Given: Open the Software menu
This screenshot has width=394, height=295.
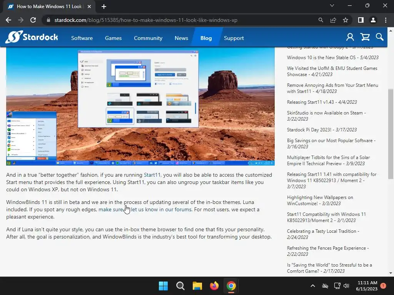Looking at the screenshot, I should tap(82, 38).
